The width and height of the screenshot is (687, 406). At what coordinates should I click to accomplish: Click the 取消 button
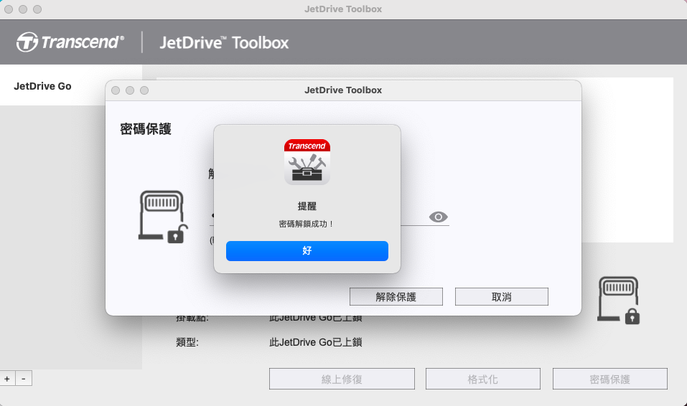tap(502, 297)
